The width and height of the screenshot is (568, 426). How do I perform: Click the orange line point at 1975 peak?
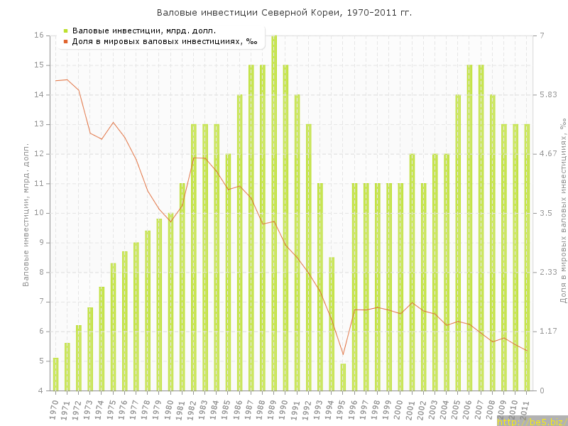tap(113, 122)
